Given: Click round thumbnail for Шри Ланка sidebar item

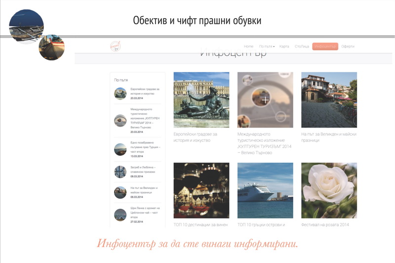Looking at the screenshot, I should pyautogui.click(x=120, y=215).
